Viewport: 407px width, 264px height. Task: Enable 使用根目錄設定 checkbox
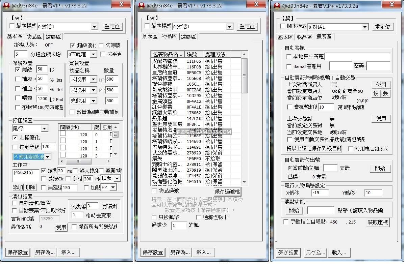[350, 148]
